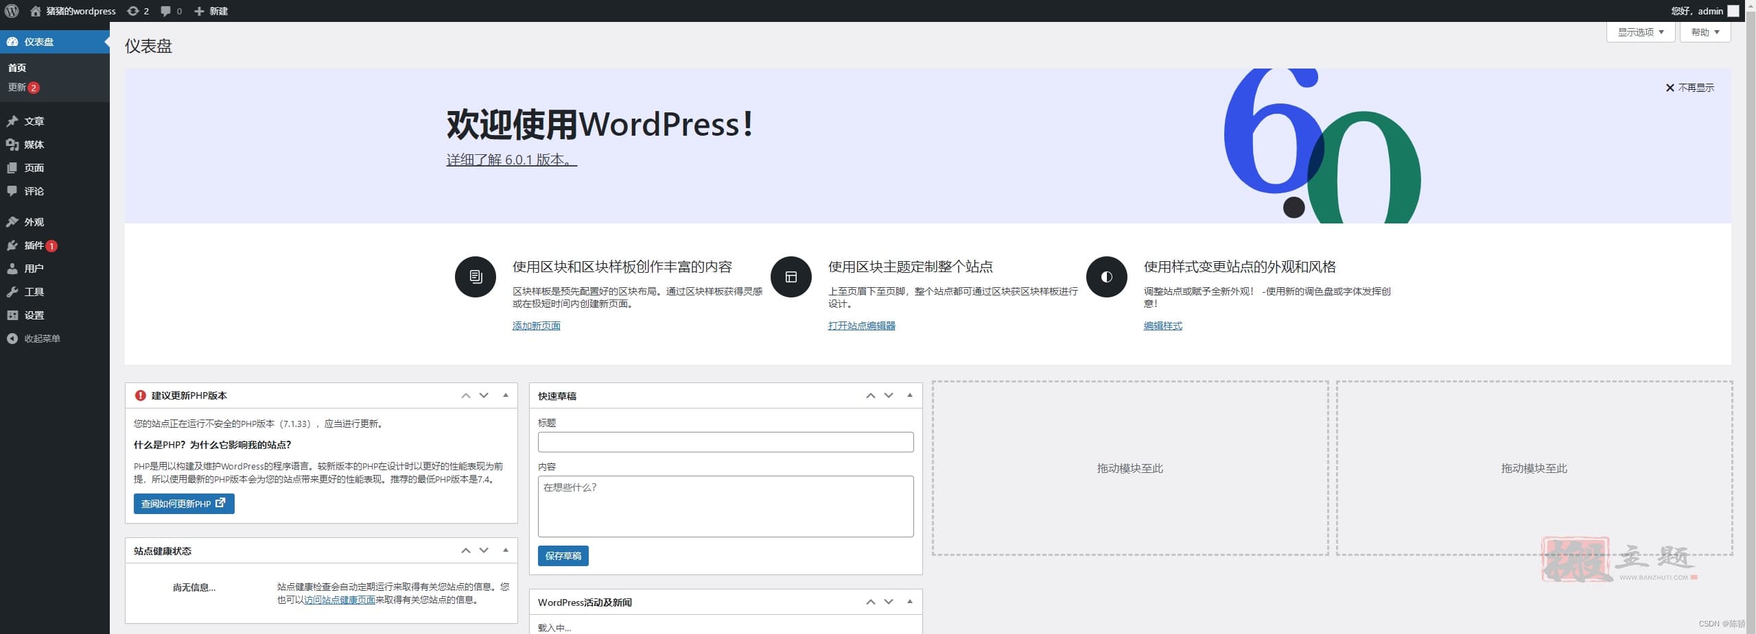Click the red warning icon in PHP panel

(141, 395)
